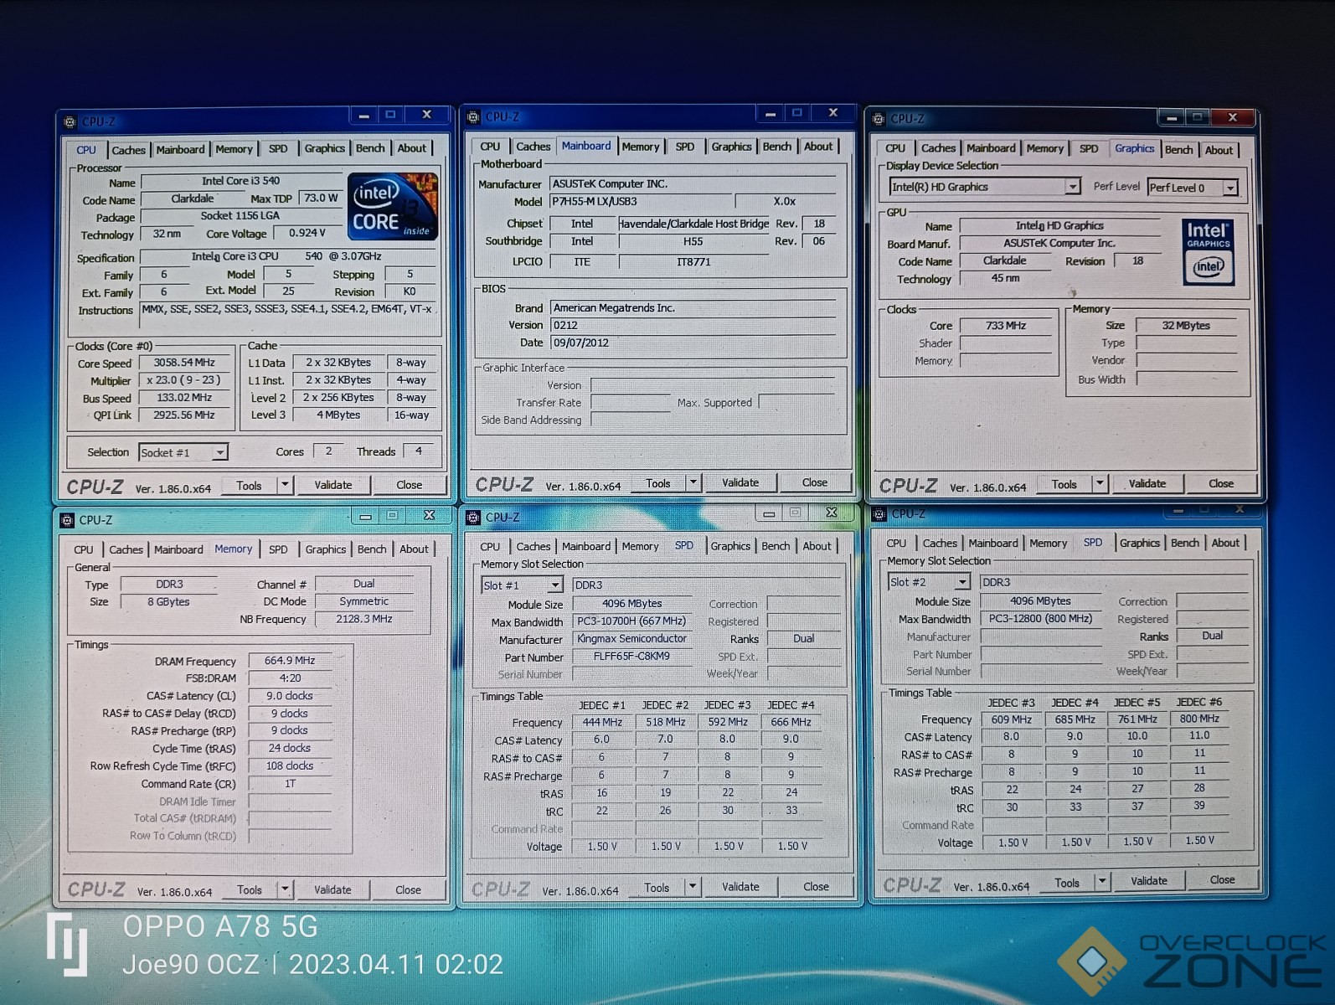Open About tab in Slot #2 SPD window
1335x1005 pixels.
pos(1225,543)
